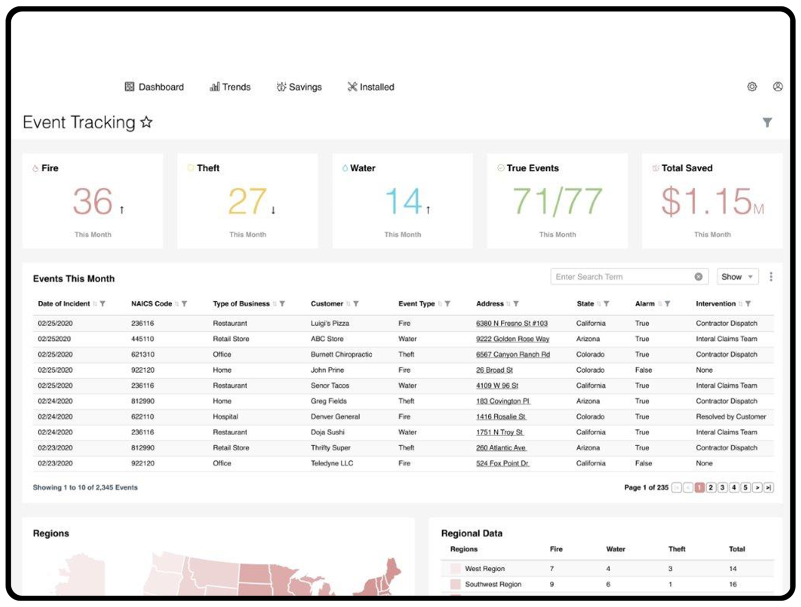801x607 pixels.
Task: Select Luigi's Pizza customer cell
Action: (330, 323)
